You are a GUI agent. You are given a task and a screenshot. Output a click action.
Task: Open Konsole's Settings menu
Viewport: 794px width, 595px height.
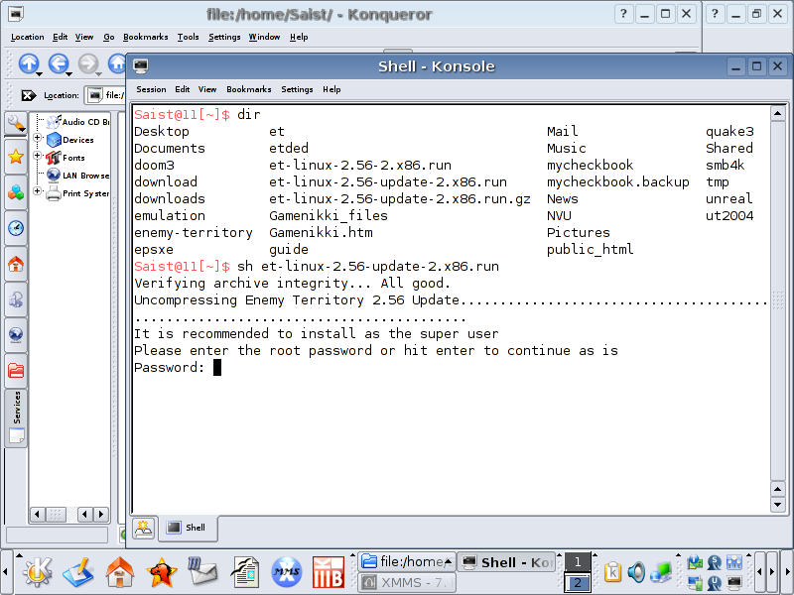(x=297, y=89)
